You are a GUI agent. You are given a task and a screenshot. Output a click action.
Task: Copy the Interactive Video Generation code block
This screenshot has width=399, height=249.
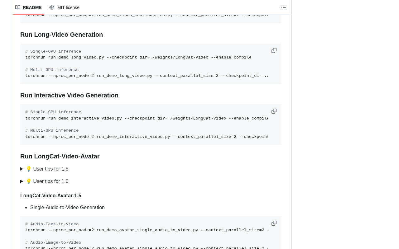274,111
